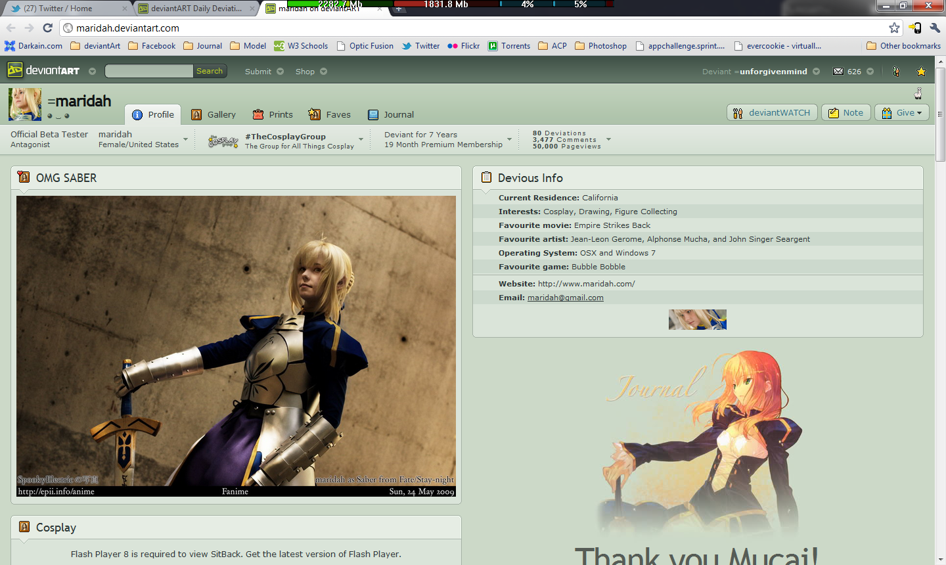
Task: Switch to the Gallery tab
Action: click(214, 114)
